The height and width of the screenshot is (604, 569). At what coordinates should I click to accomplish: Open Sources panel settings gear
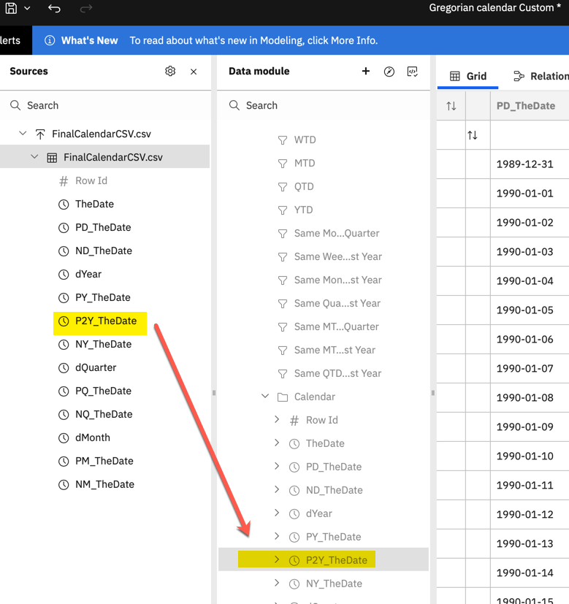click(x=170, y=72)
